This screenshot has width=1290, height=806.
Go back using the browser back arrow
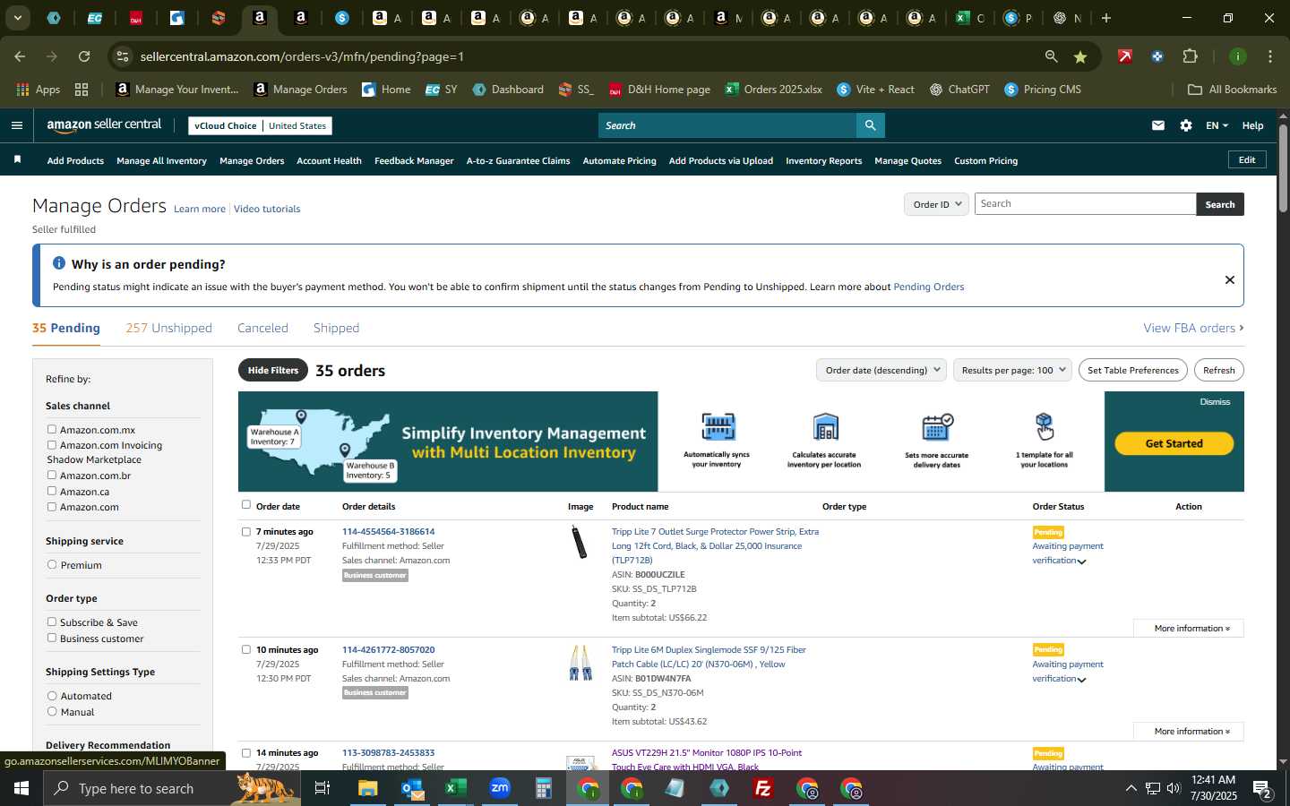point(20,56)
